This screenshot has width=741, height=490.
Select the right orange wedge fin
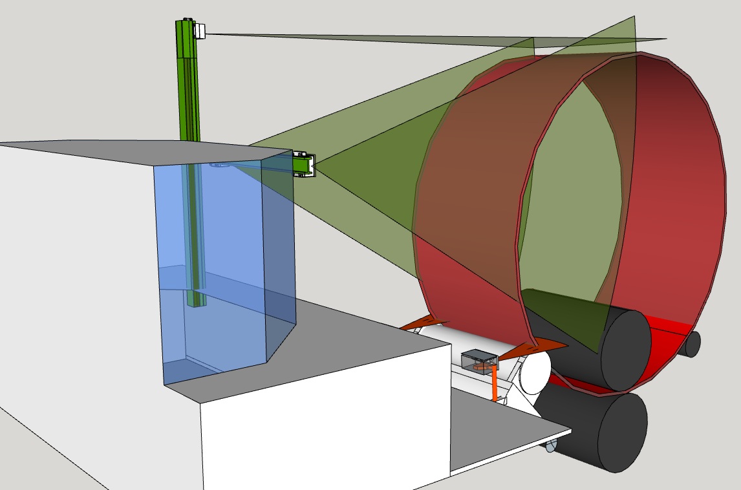[537, 349]
